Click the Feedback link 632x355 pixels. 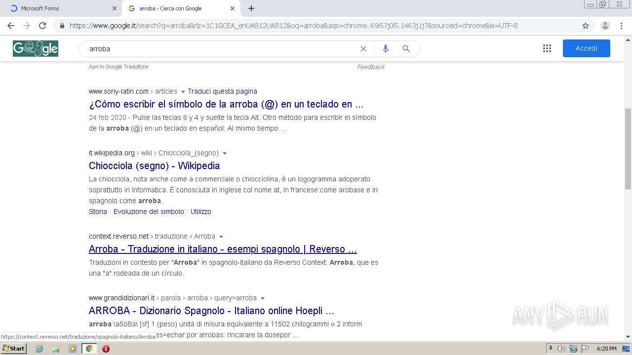pyautogui.click(x=371, y=67)
